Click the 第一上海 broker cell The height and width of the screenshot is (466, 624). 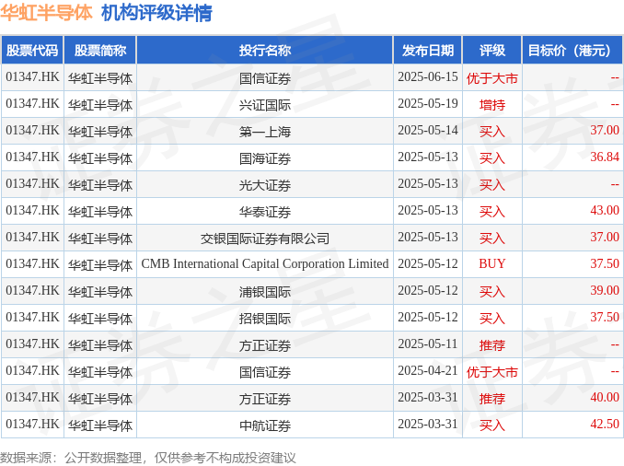[x=265, y=132]
